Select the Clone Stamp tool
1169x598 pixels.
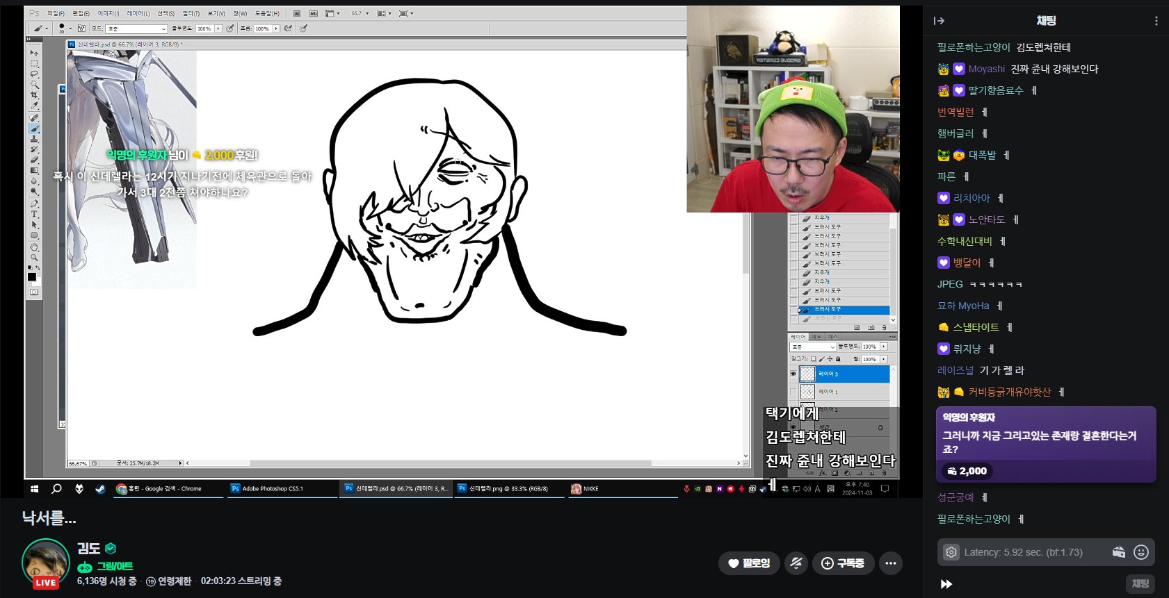point(34,139)
